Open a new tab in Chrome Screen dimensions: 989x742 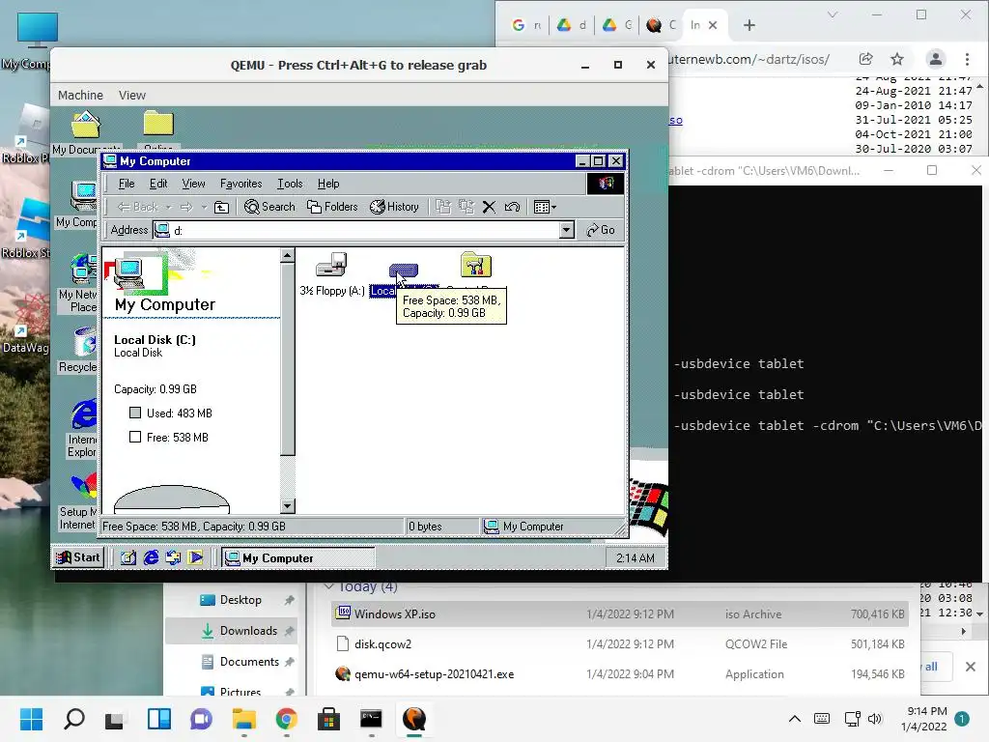coord(749,25)
